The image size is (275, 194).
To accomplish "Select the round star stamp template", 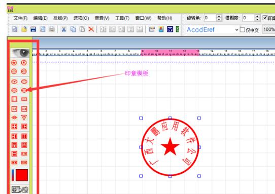I will [14, 62].
